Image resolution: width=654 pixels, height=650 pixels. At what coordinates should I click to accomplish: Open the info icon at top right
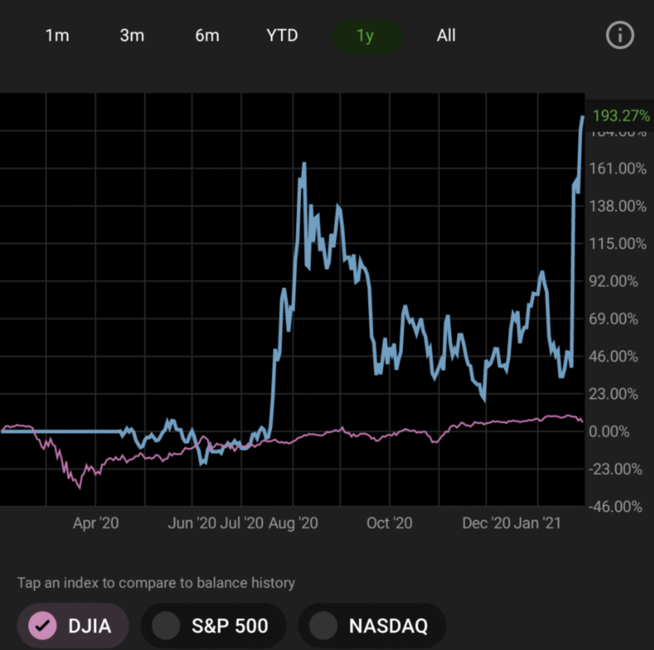[x=620, y=36]
